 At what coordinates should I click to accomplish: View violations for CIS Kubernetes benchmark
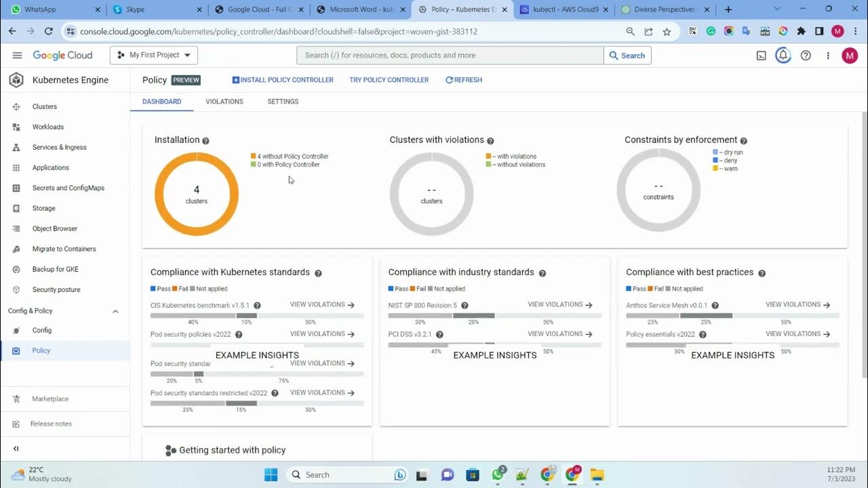(x=322, y=305)
